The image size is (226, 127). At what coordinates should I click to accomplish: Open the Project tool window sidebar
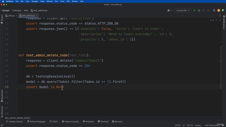pos(2,19)
